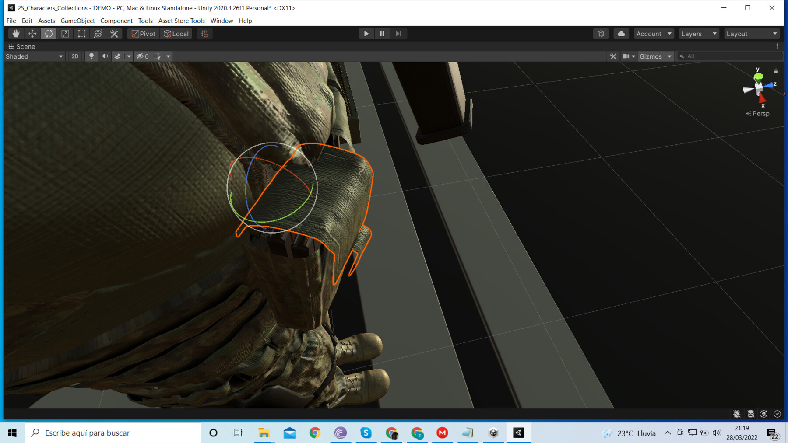Open the Layers dropdown
The width and height of the screenshot is (788, 443).
(699, 34)
